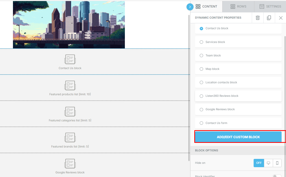Switch to the SETTINGS tab
The height and width of the screenshot is (177, 286).
click(270, 6)
